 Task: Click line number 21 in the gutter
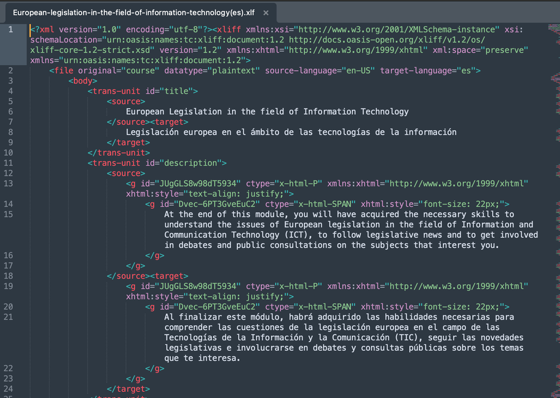click(x=8, y=317)
